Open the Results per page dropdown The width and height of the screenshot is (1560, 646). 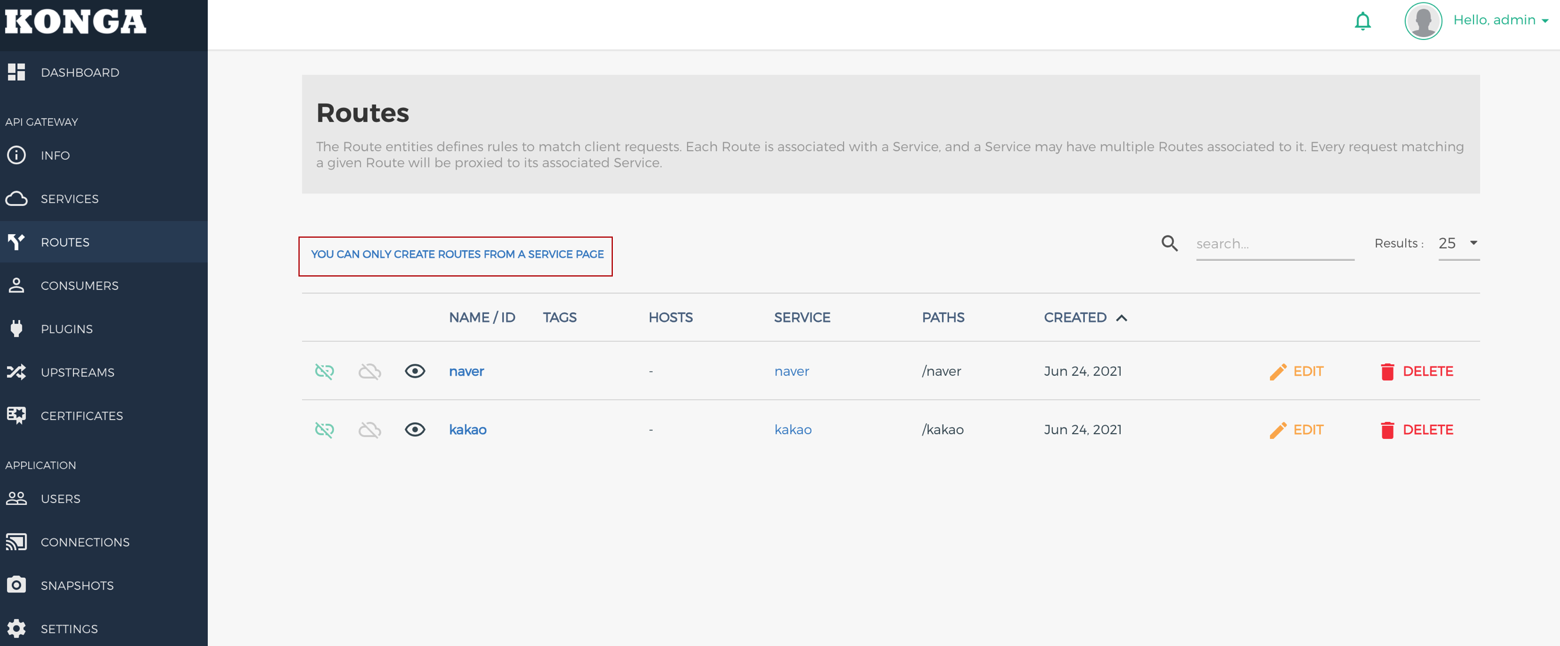tap(1459, 244)
